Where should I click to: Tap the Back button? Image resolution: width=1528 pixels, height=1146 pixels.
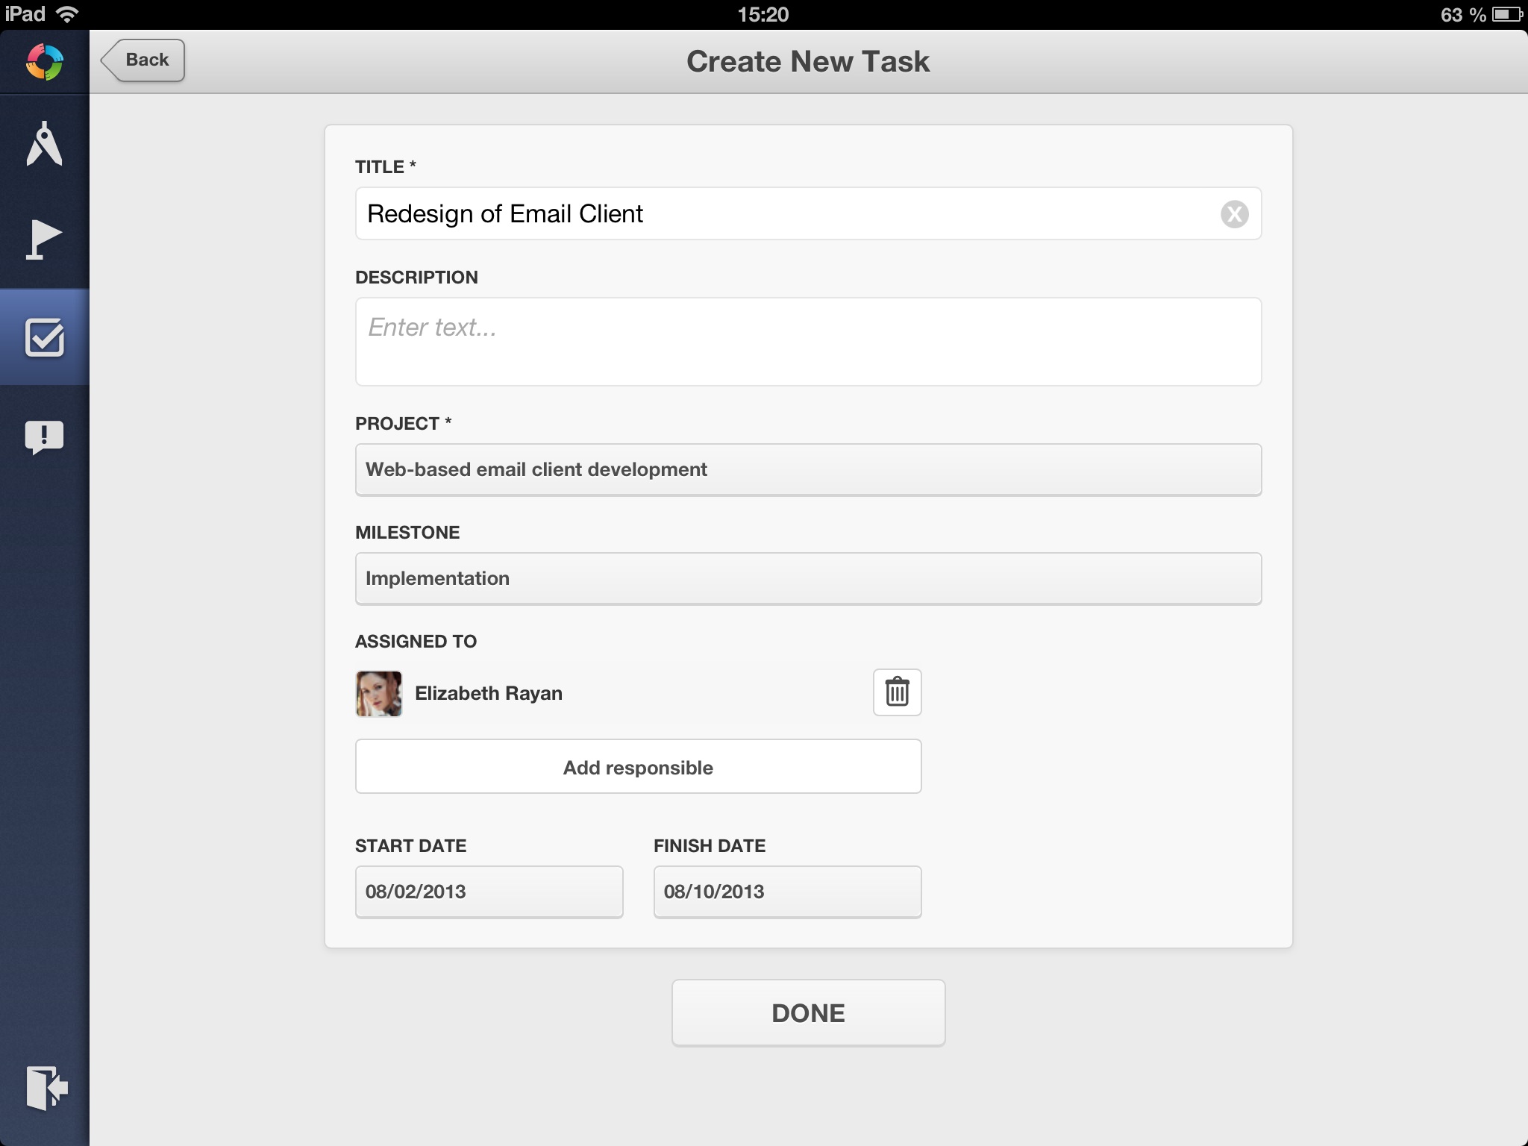[143, 60]
